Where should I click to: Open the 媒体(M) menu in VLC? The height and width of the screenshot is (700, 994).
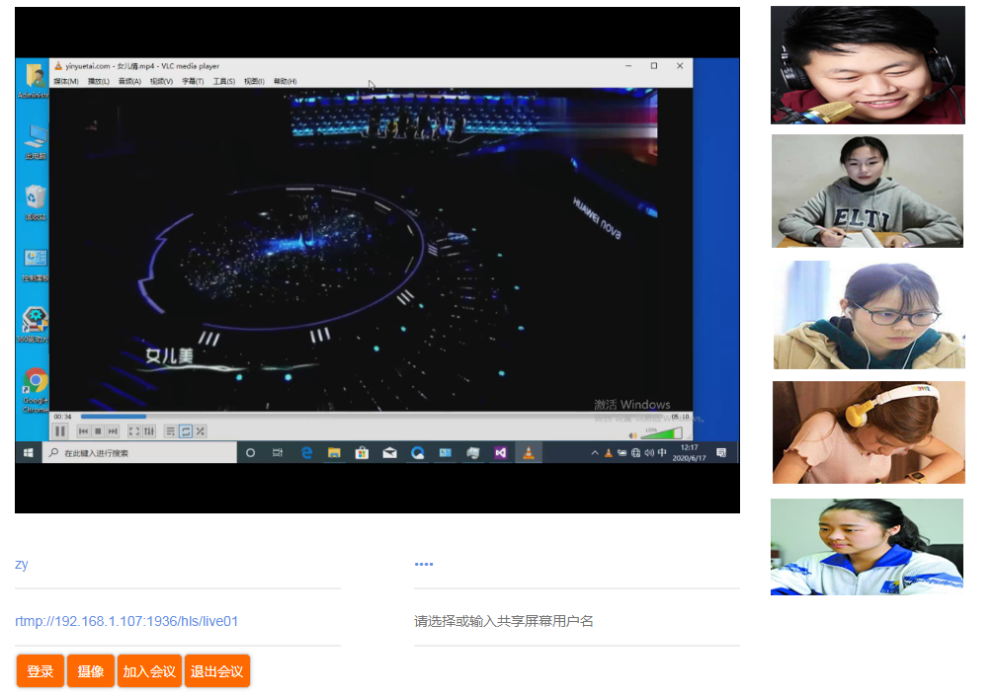pyautogui.click(x=66, y=81)
